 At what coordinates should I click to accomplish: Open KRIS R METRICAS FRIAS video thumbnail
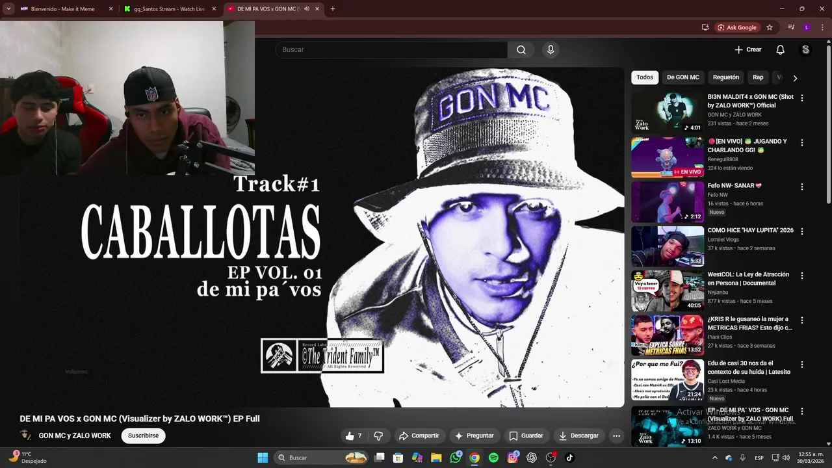[668, 335]
